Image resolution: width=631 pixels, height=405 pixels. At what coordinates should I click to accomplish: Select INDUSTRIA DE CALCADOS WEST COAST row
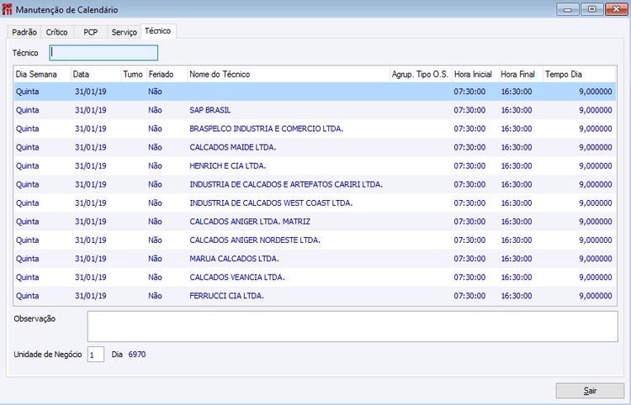coord(315,202)
